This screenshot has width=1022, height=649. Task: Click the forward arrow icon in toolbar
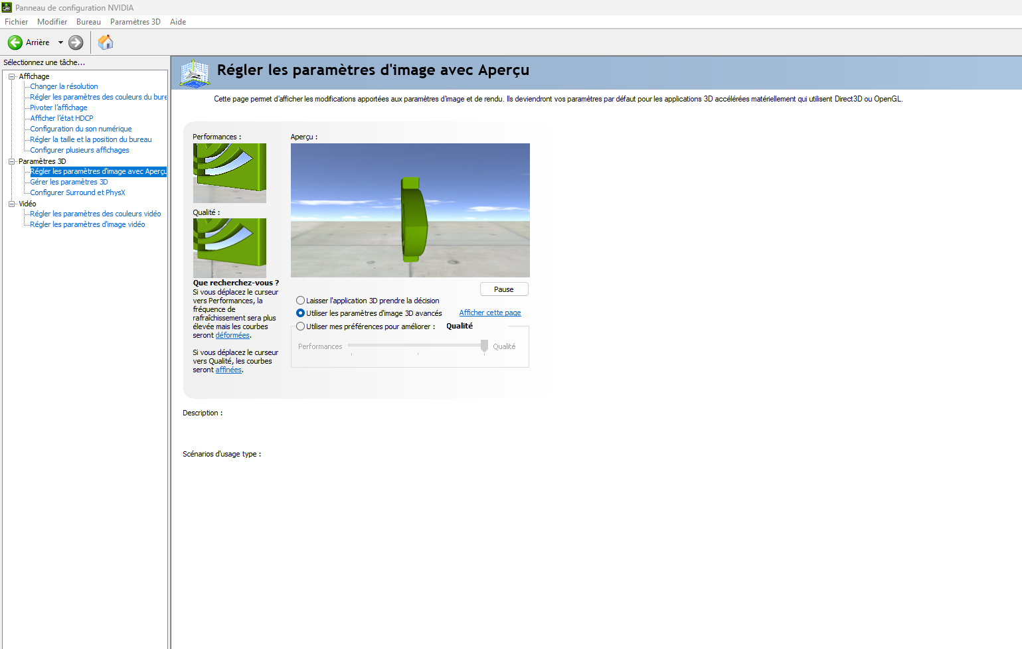76,42
